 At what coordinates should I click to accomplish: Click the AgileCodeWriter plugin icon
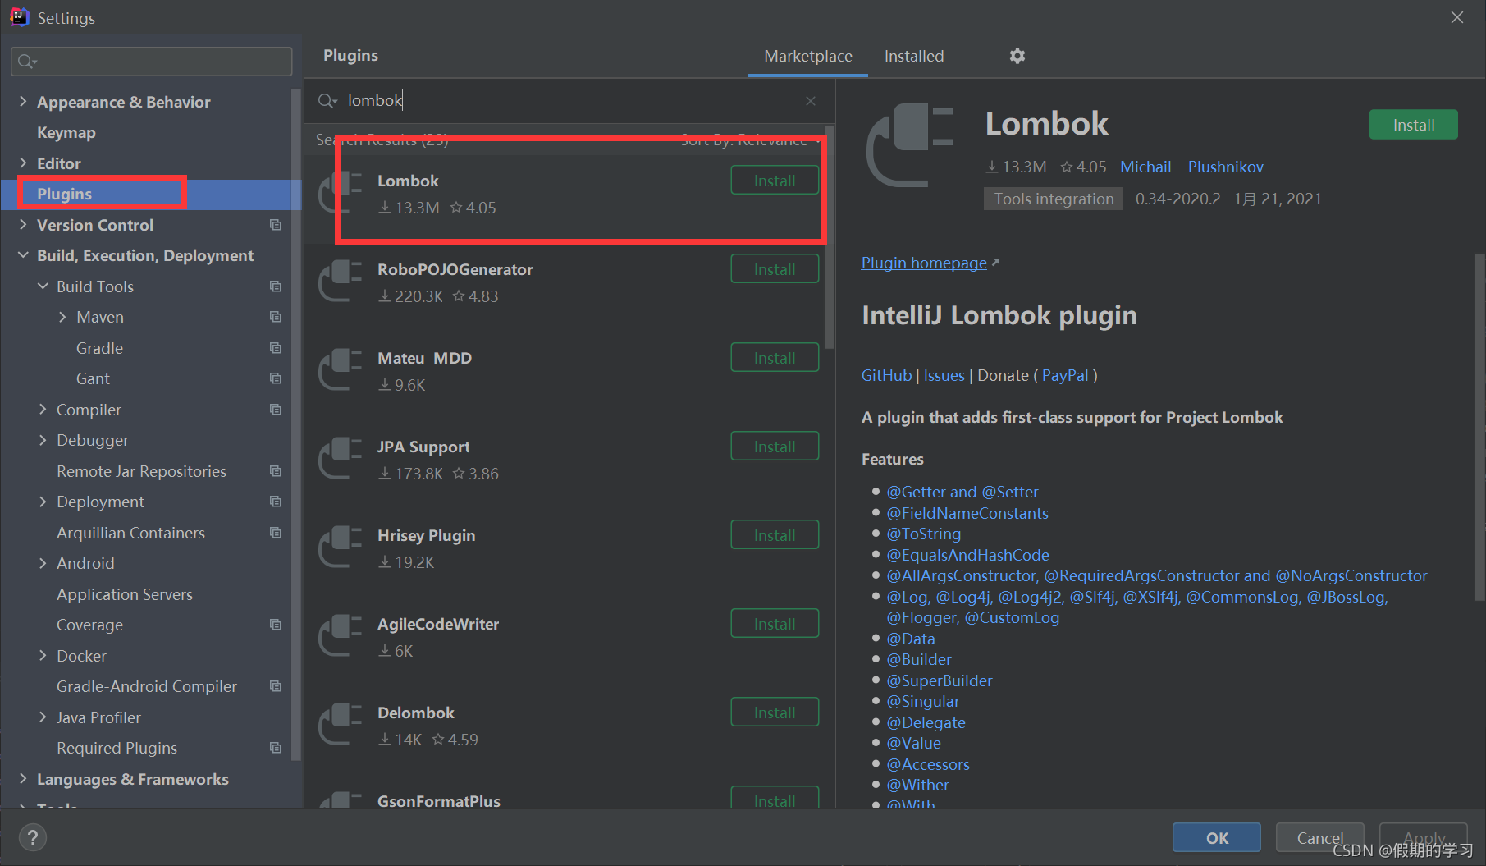click(341, 637)
